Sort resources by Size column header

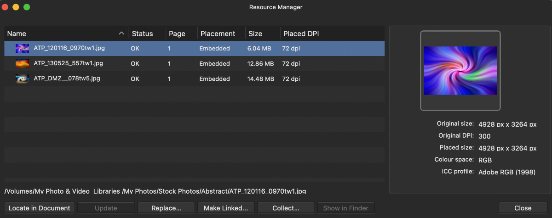(x=255, y=34)
